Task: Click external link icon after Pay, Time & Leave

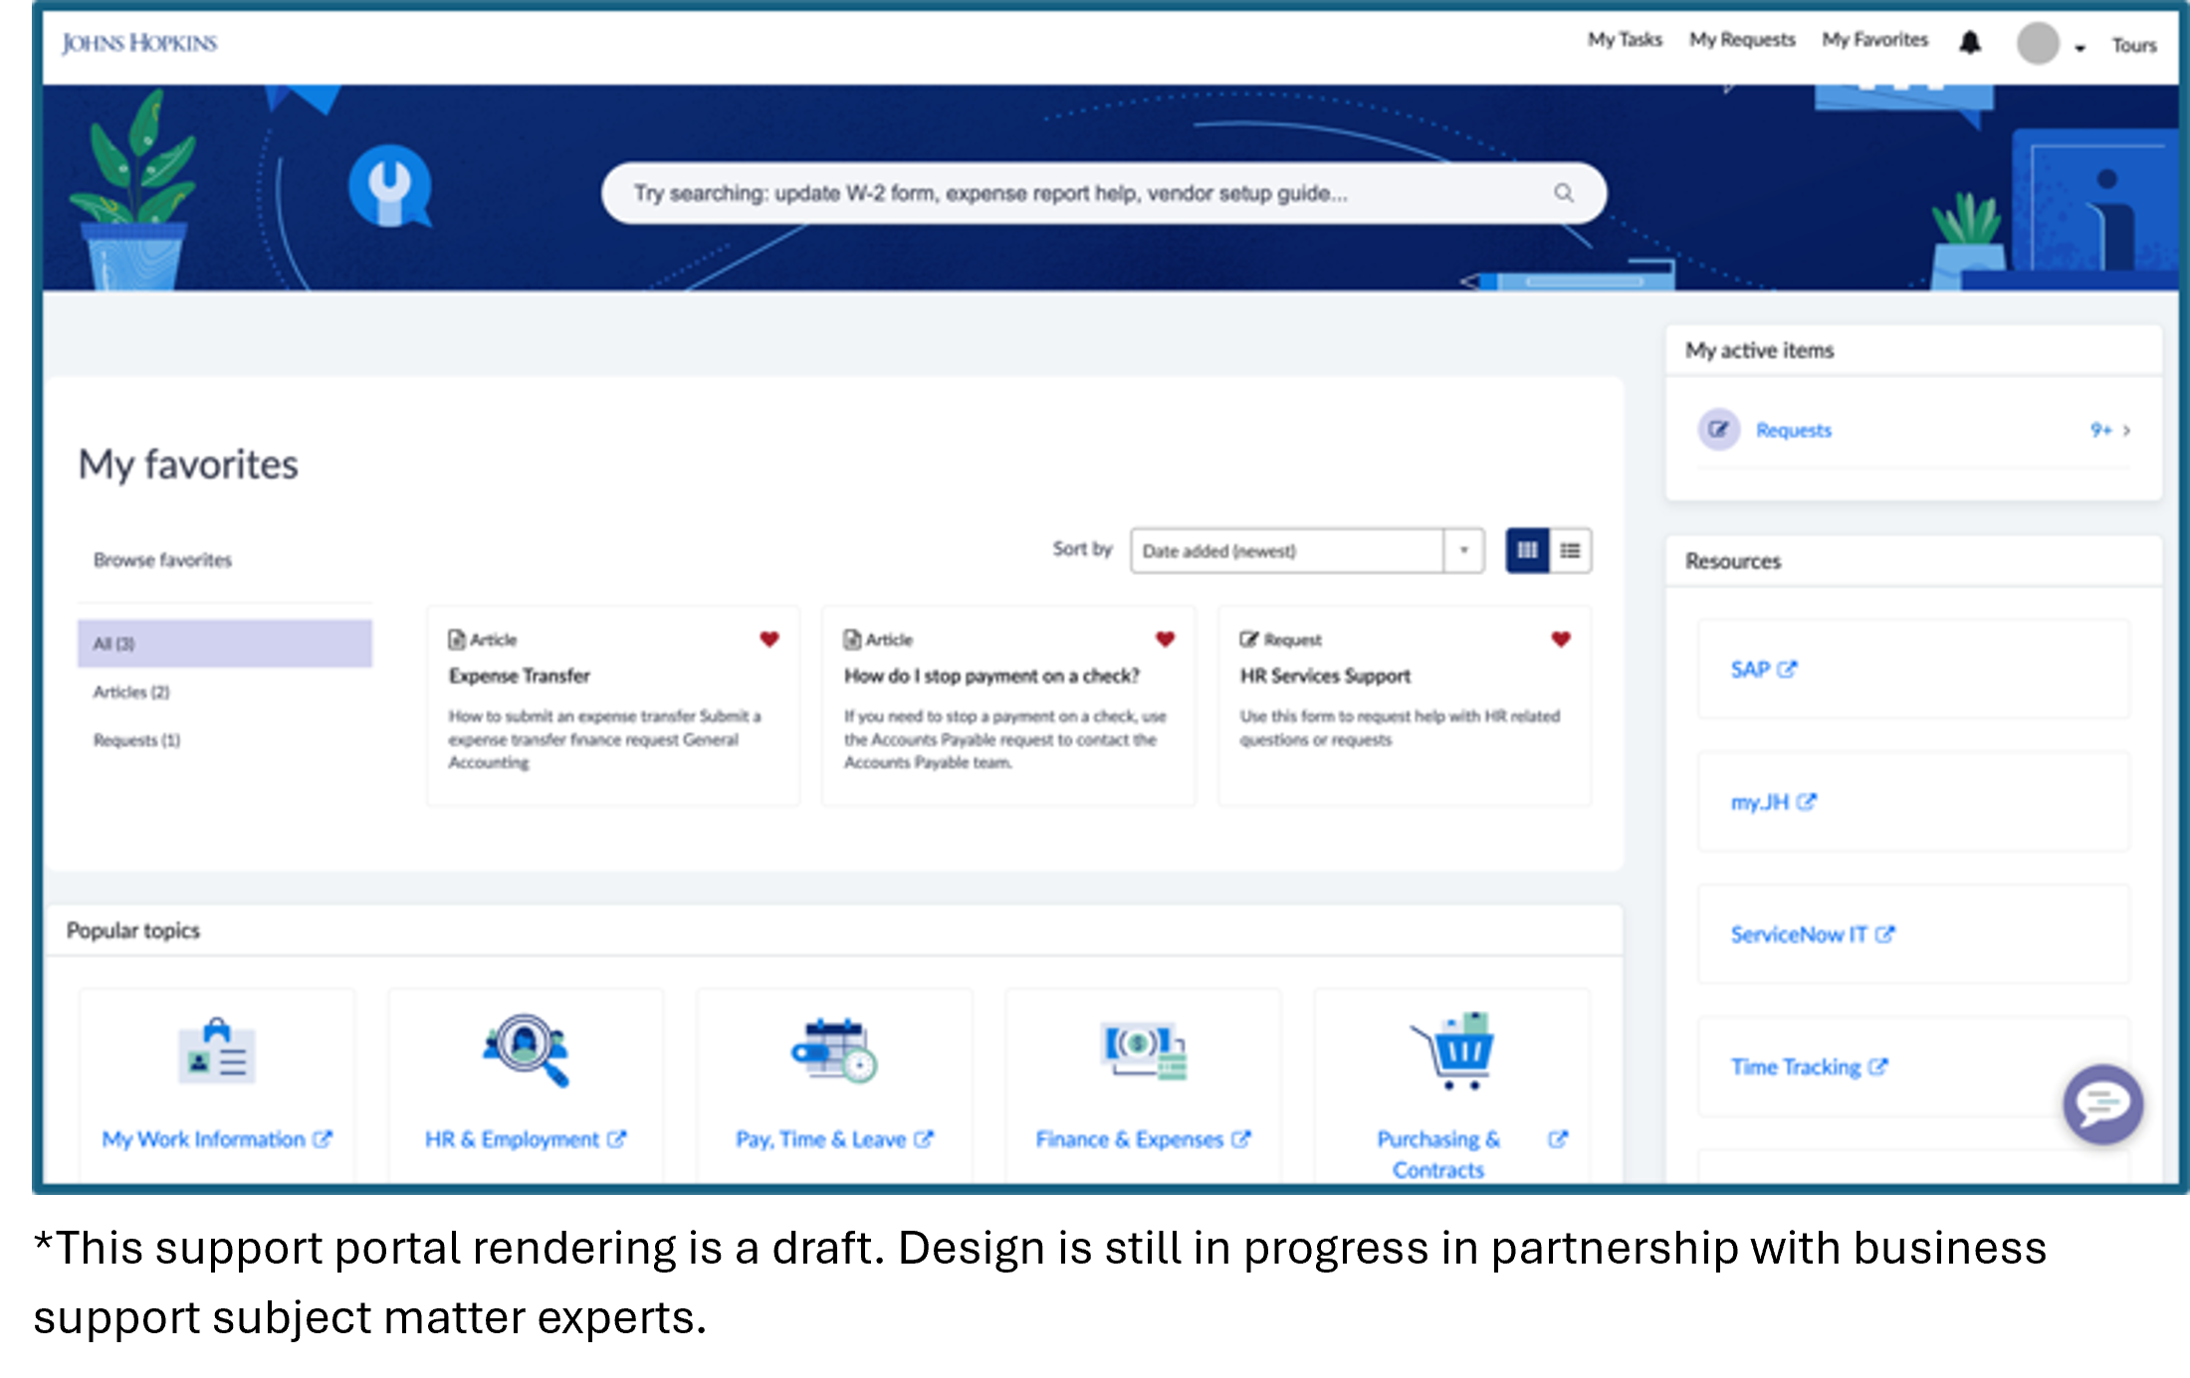Action: 923,1139
